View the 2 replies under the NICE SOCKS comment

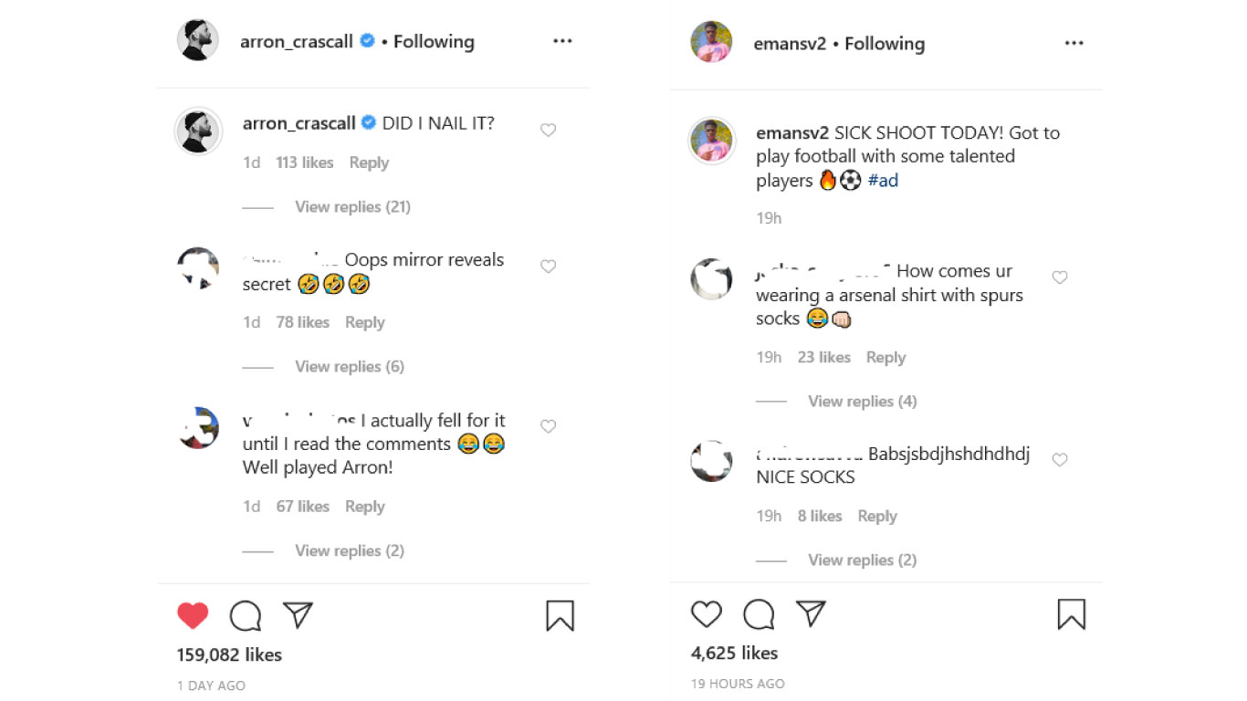(862, 560)
